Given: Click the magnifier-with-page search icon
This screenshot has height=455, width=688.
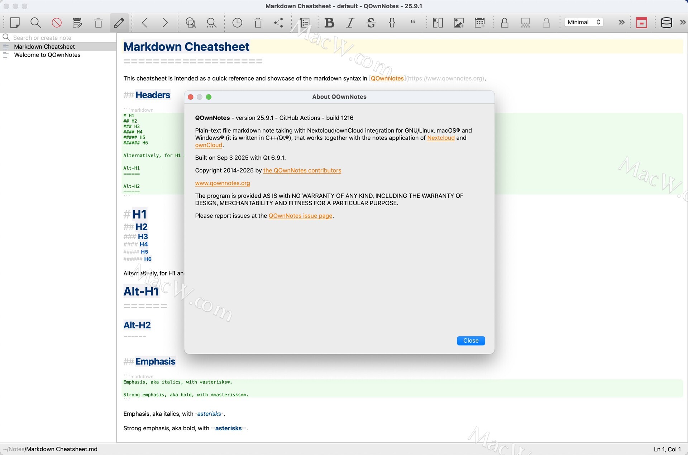Looking at the screenshot, I should click(191, 23).
